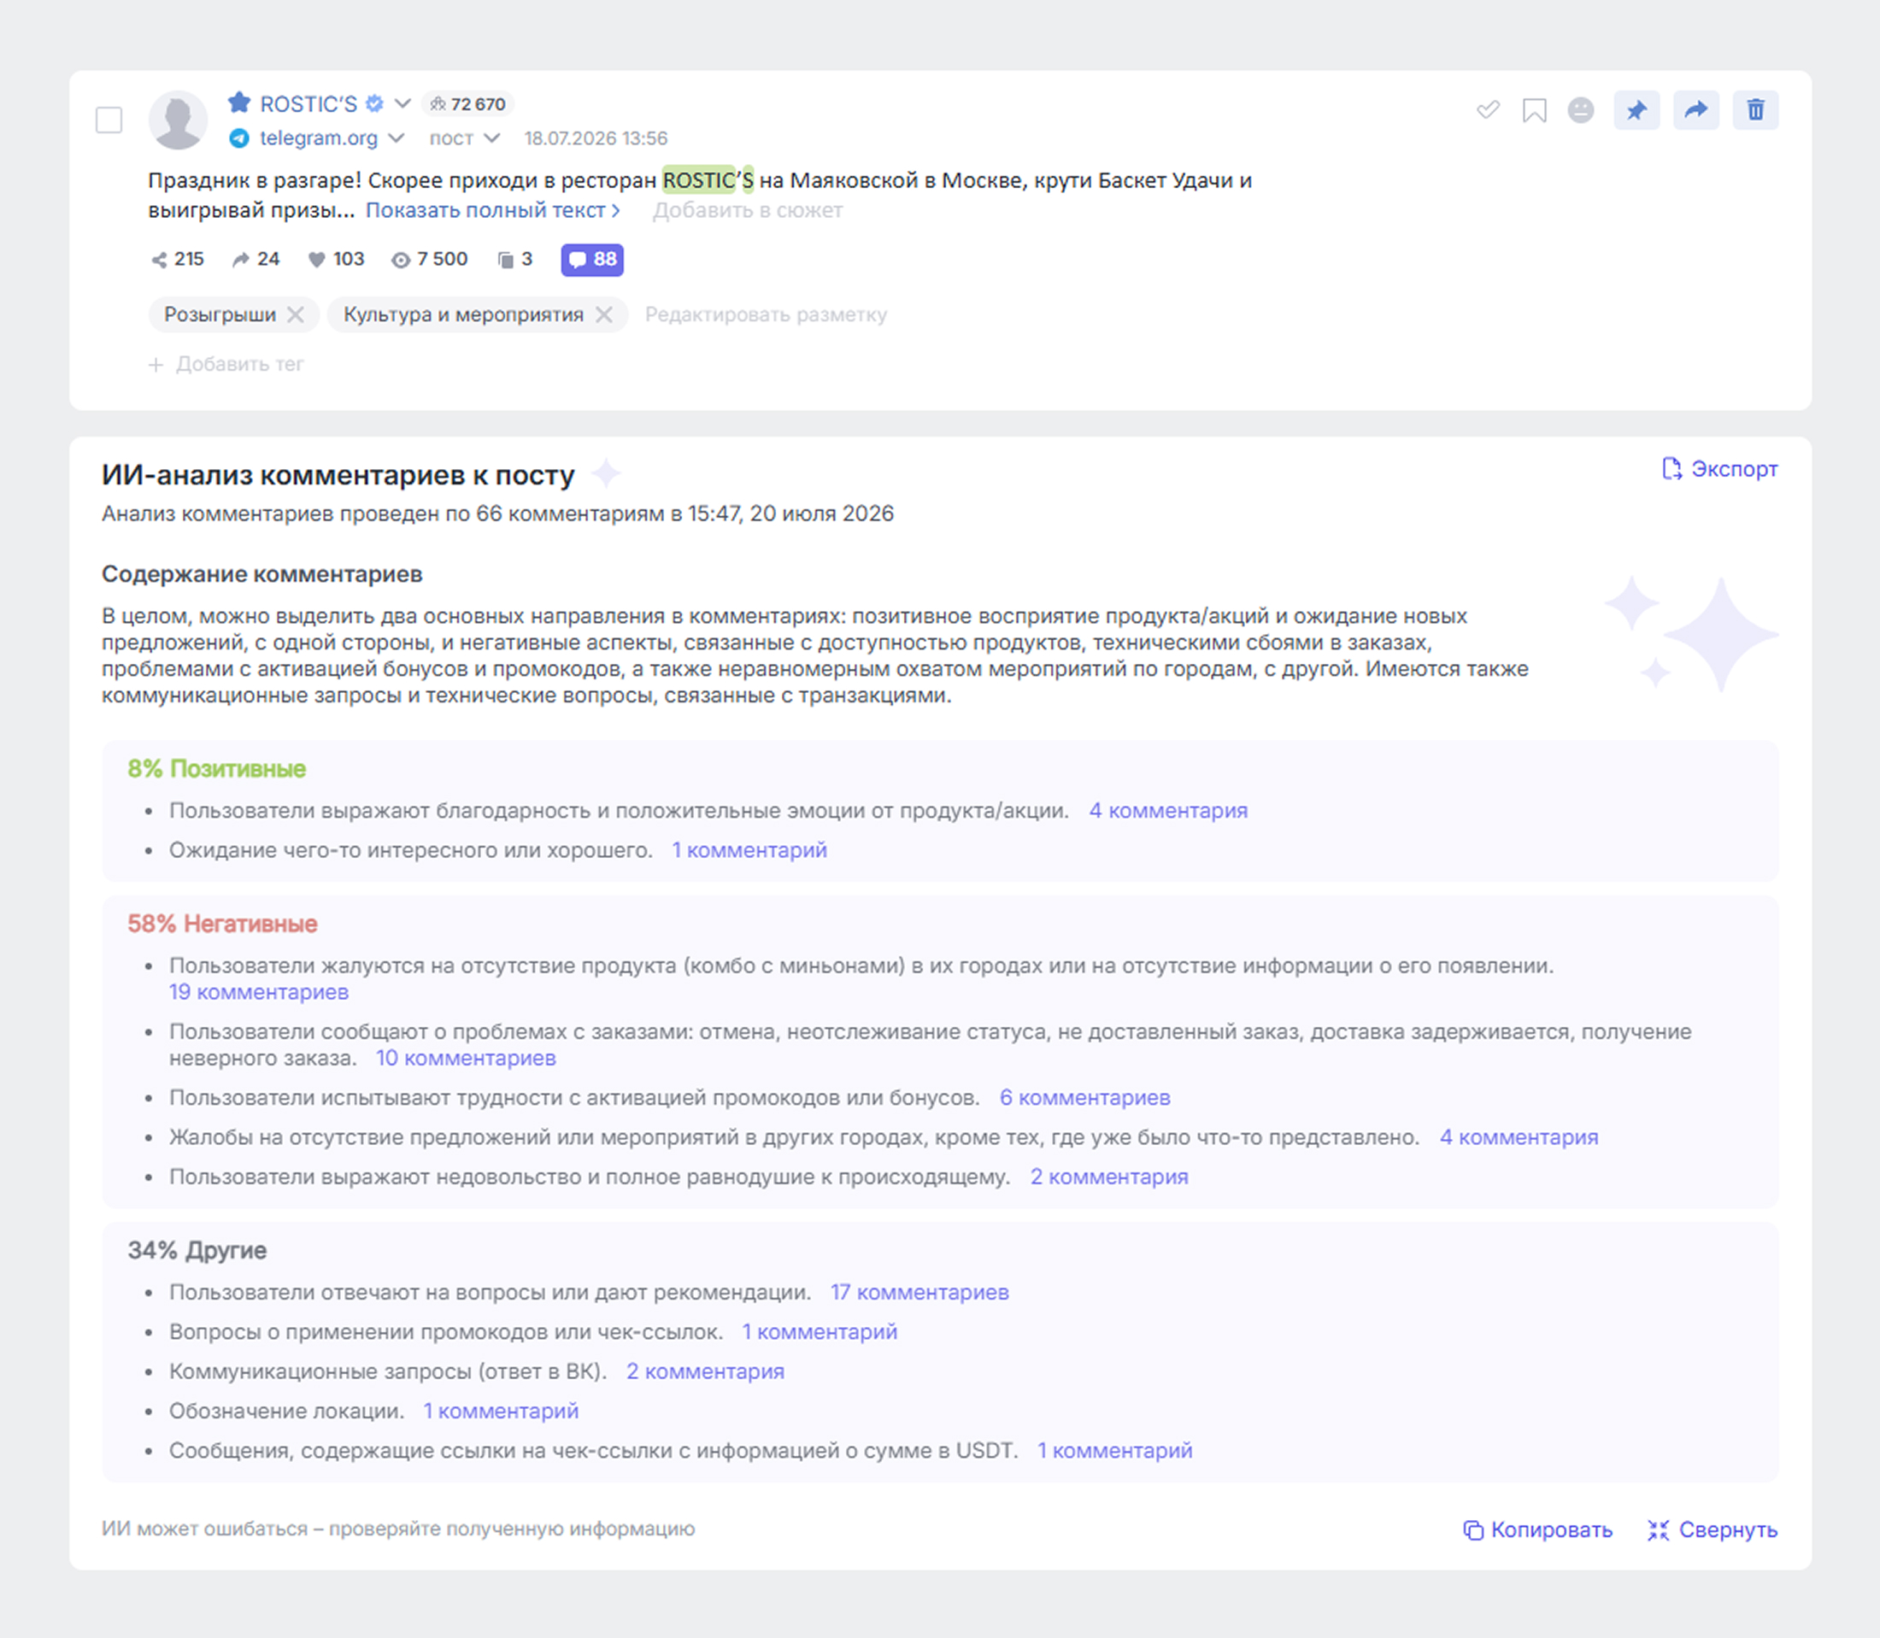Open the ROSTIC'S author name link

click(x=308, y=104)
